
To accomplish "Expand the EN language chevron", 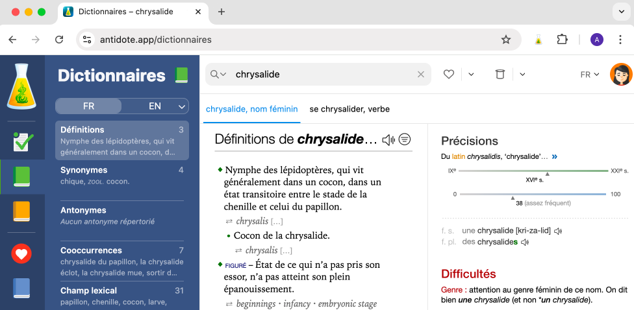I will pyautogui.click(x=181, y=106).
